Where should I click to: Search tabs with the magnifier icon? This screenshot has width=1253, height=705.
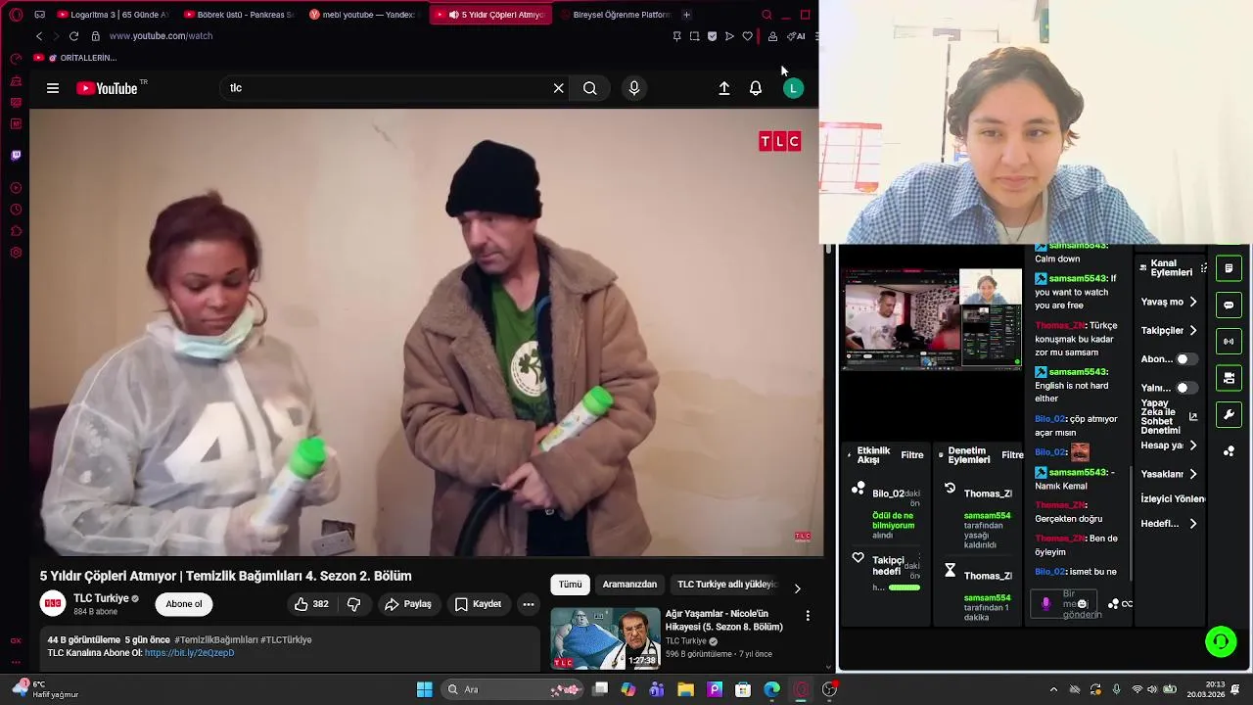(x=766, y=15)
